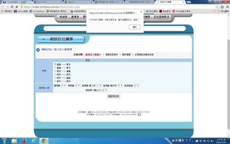Close the alert dialog with the X
The height and width of the screenshot is (144, 230).
click(141, 12)
